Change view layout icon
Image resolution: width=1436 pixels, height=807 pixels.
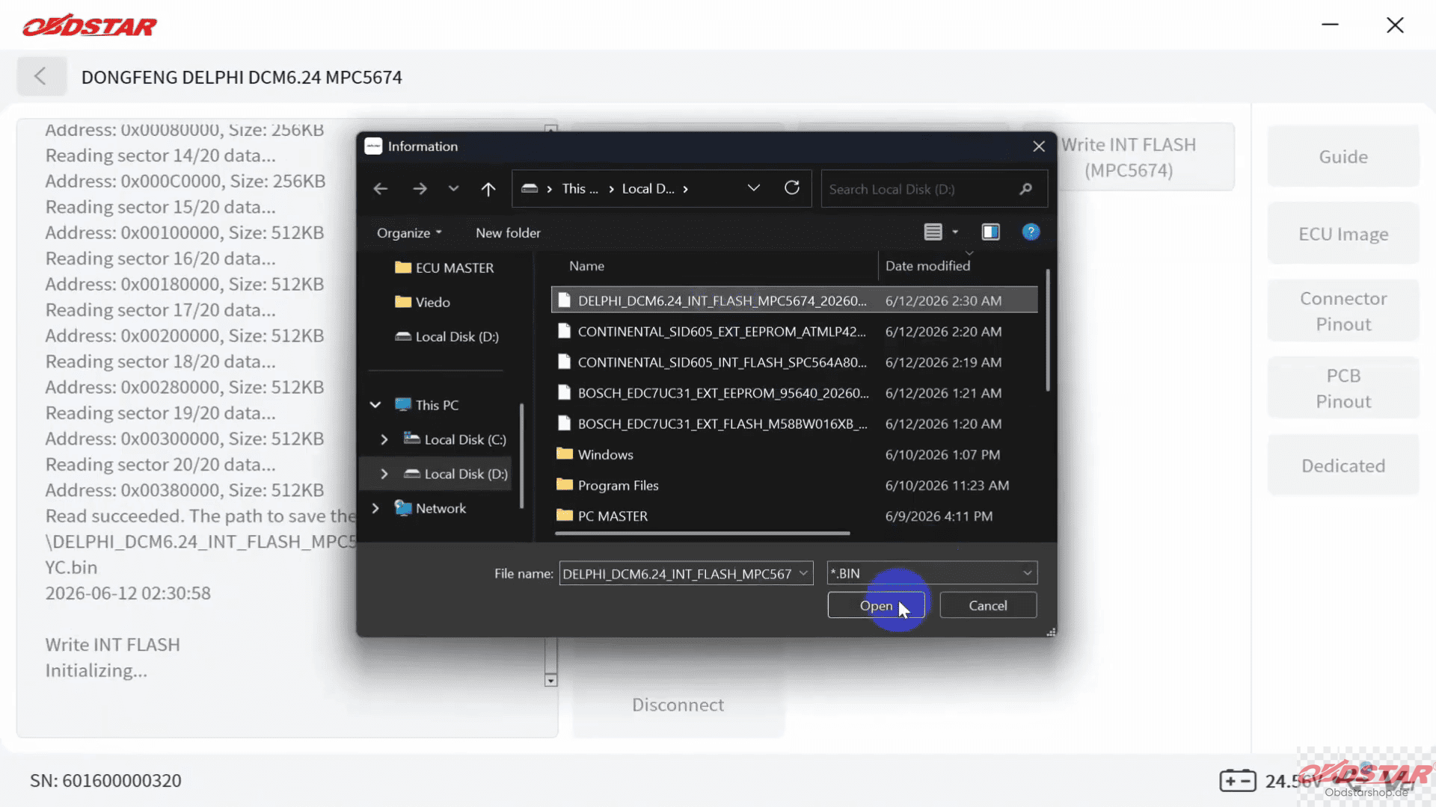[x=933, y=232]
